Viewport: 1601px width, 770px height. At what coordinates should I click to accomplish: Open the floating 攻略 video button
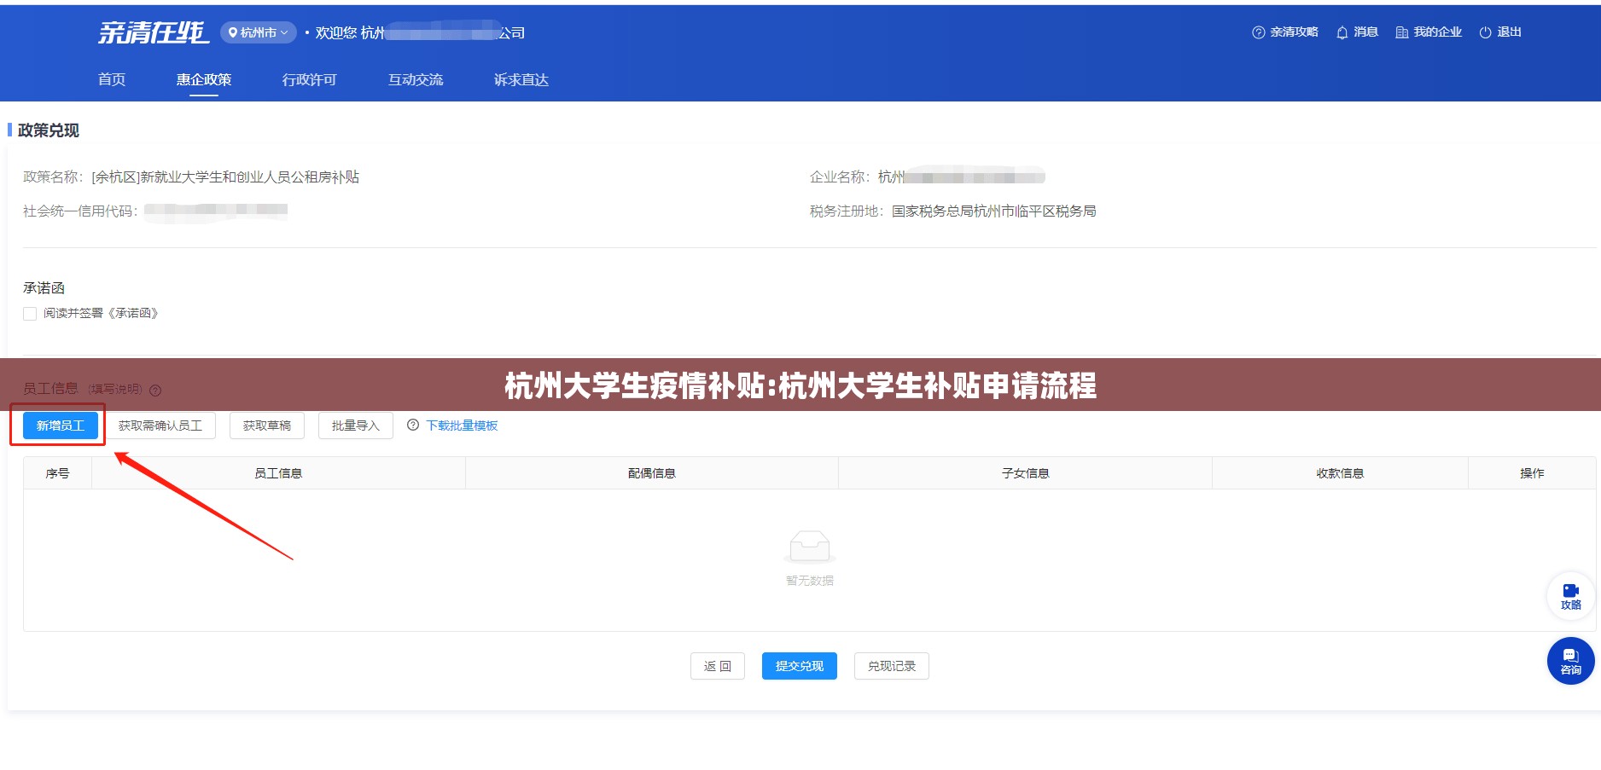[x=1570, y=596]
